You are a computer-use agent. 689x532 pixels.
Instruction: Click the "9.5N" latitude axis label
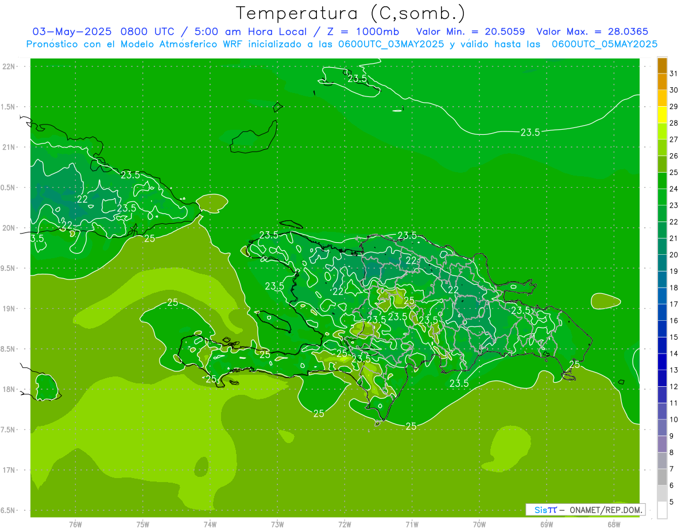point(9,268)
